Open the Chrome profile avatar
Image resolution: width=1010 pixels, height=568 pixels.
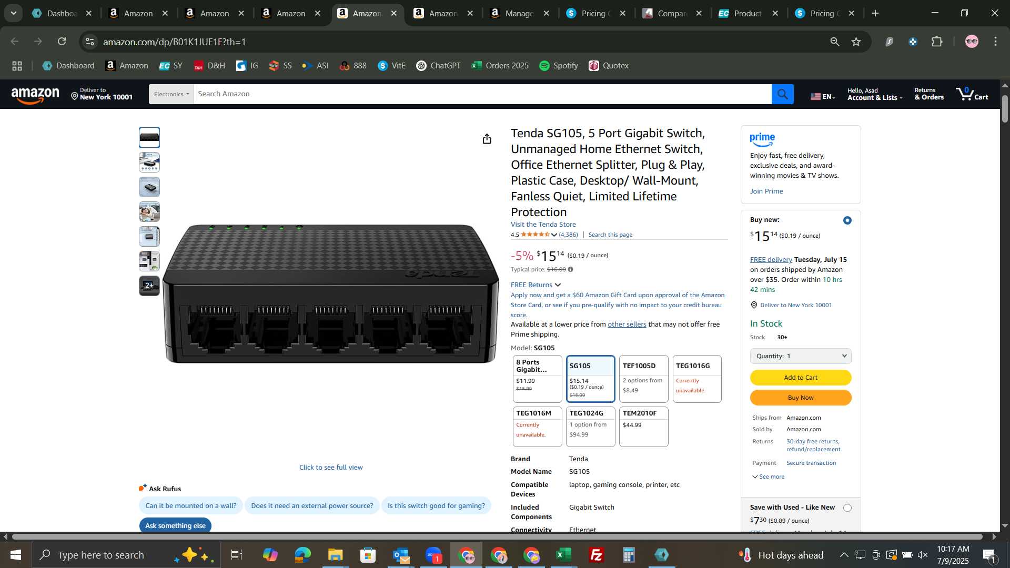click(x=972, y=42)
